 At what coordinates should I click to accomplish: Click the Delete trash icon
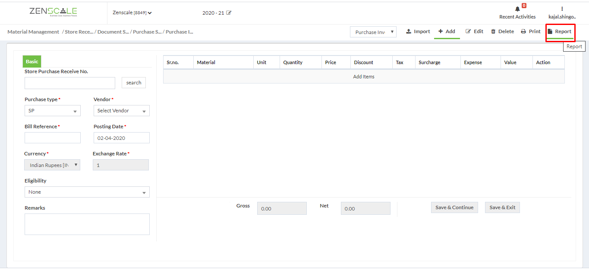[493, 31]
